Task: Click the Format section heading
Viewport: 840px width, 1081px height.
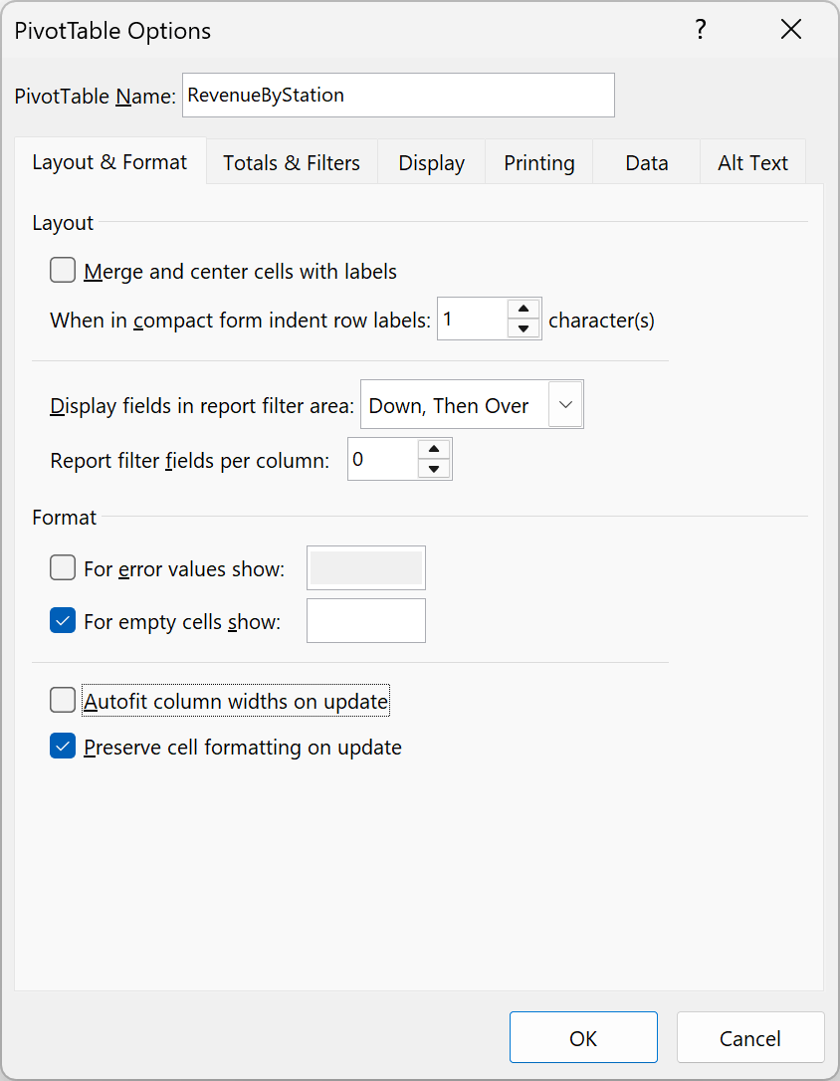Action: (x=64, y=517)
